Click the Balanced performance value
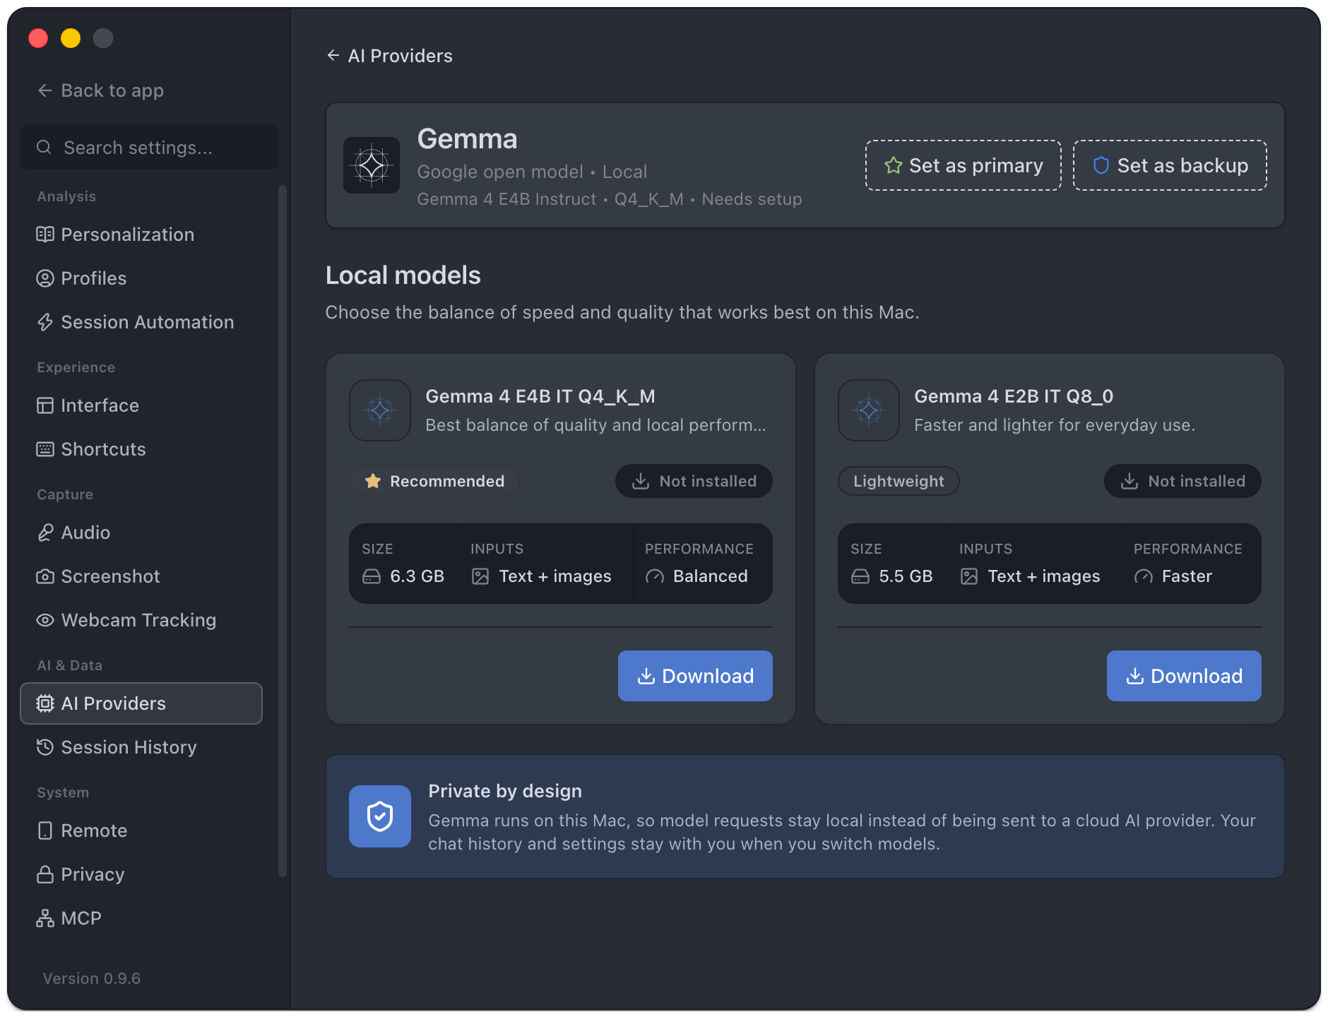This screenshot has width=1328, height=1017. 710,576
